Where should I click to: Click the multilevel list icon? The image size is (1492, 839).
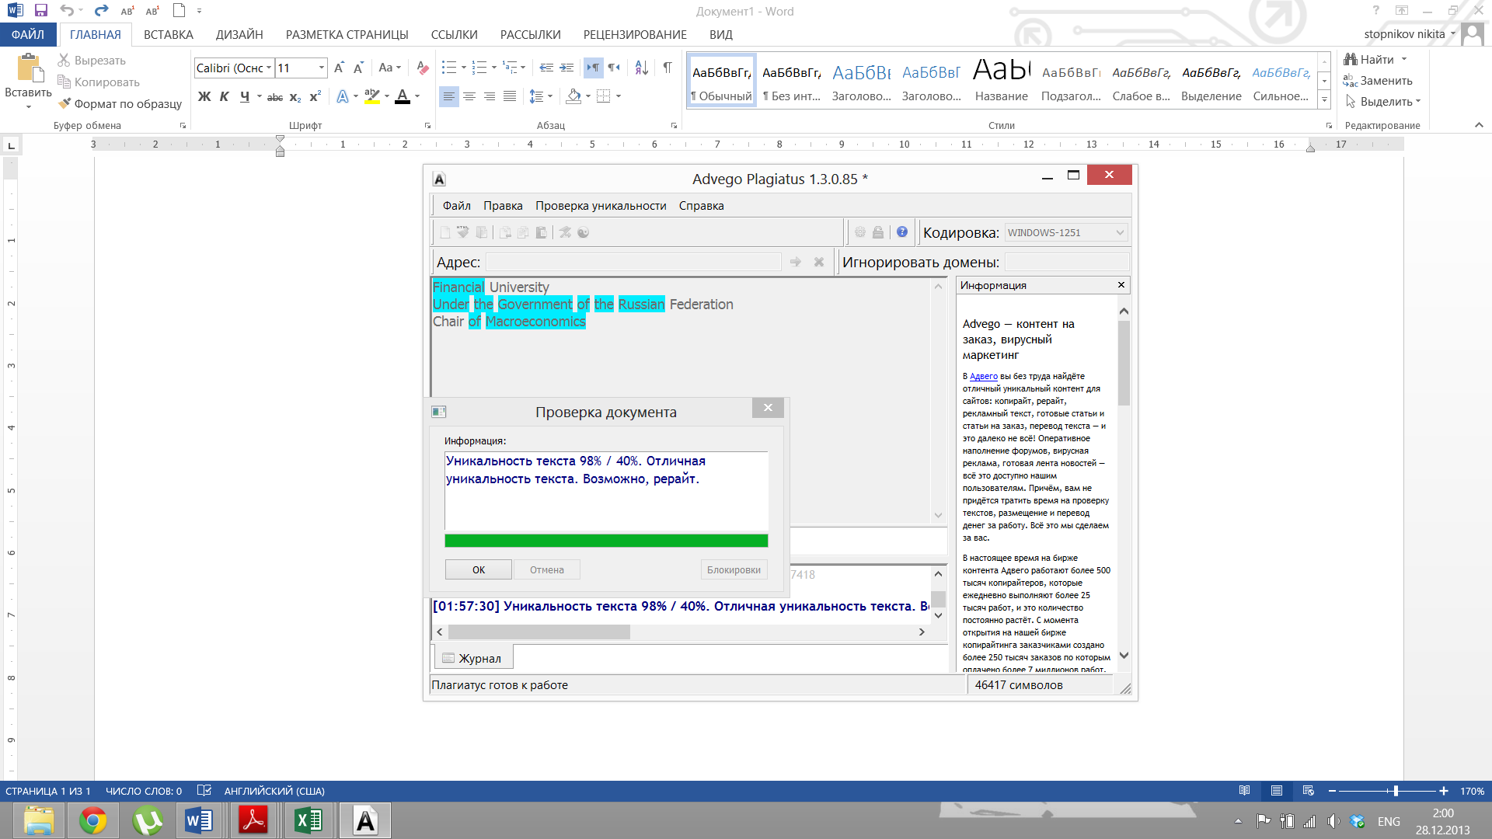[x=510, y=68]
